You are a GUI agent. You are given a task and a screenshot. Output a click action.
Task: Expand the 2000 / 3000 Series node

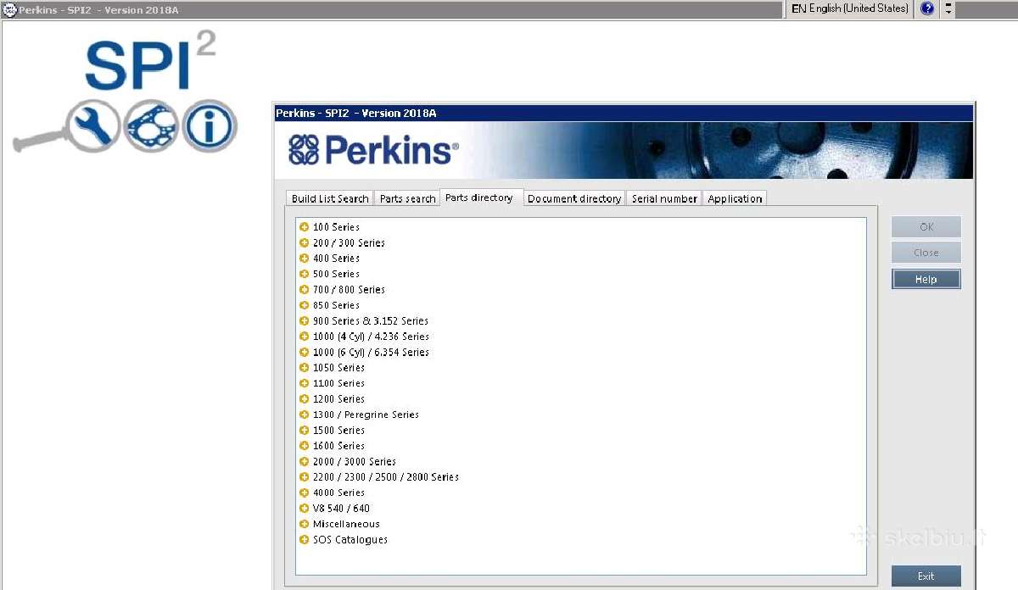click(x=305, y=462)
